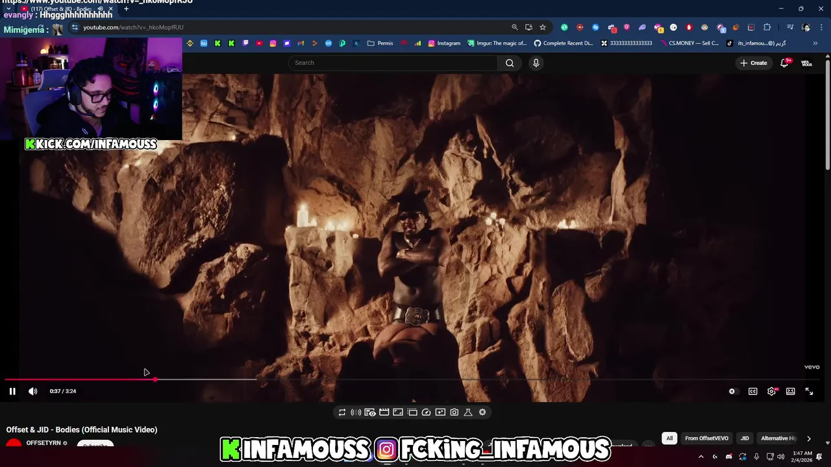Image resolution: width=831 pixels, height=467 pixels.
Task: Open the OFFSETYRN channel link
Action: click(x=43, y=443)
